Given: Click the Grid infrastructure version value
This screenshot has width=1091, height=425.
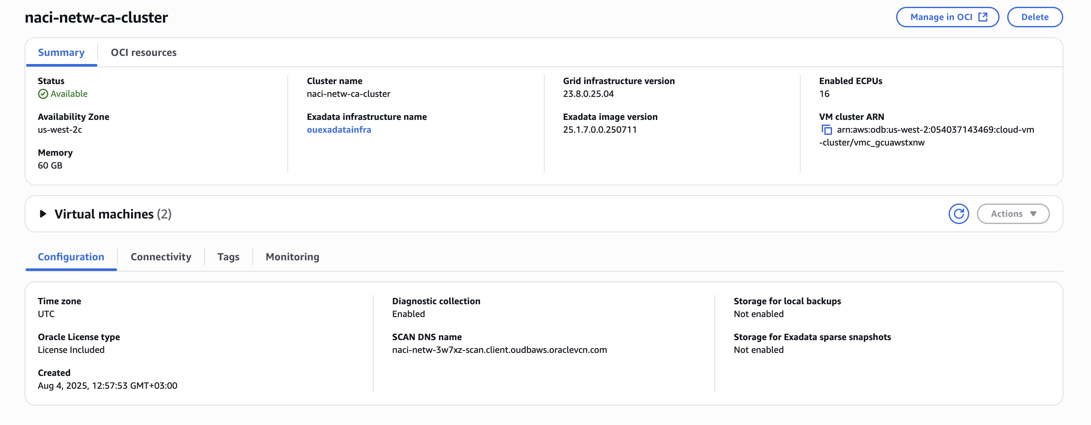Looking at the screenshot, I should click(x=588, y=94).
